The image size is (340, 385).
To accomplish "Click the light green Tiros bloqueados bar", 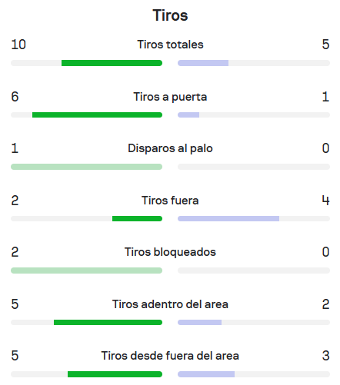I will click(86, 270).
